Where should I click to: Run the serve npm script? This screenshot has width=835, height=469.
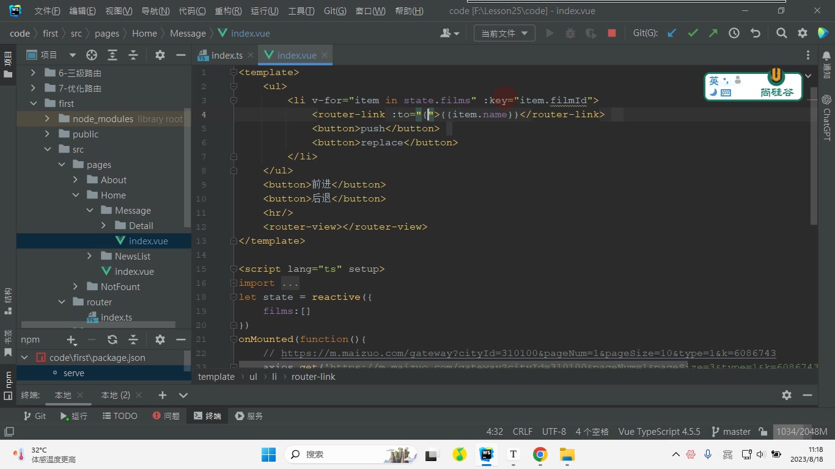[73, 373]
